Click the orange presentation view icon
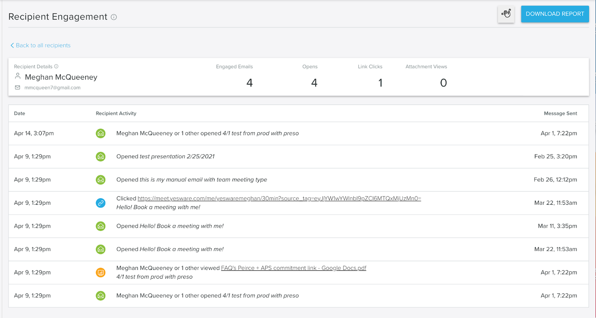 (101, 273)
